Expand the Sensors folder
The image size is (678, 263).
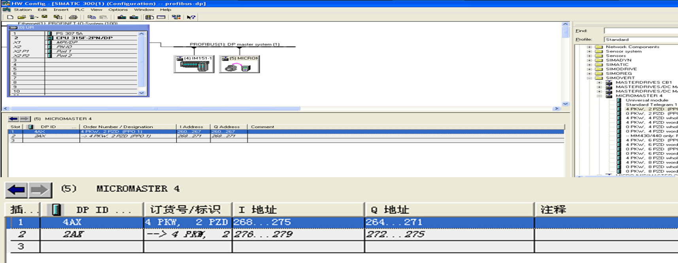point(589,56)
